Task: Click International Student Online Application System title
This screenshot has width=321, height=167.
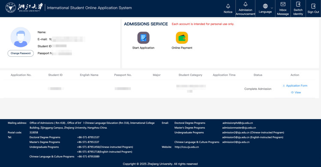Action: tap(89, 8)
